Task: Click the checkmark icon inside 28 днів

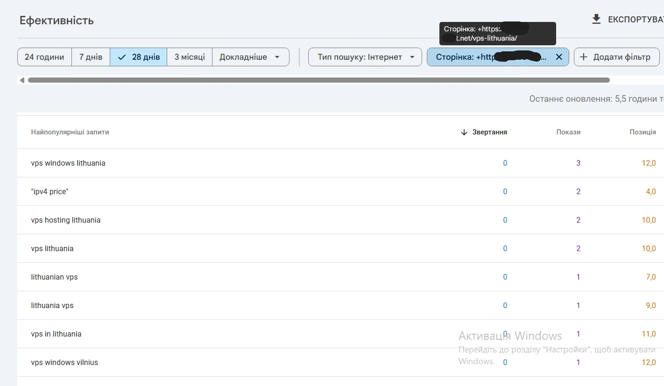Action: click(121, 56)
